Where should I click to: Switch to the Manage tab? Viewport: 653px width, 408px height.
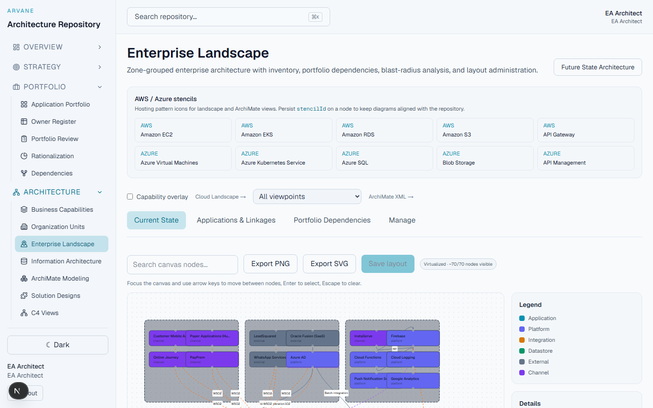tap(402, 220)
